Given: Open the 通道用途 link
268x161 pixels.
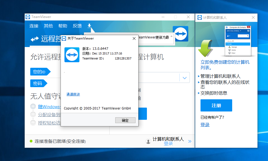Looking at the screenshot, I should coord(73,94).
